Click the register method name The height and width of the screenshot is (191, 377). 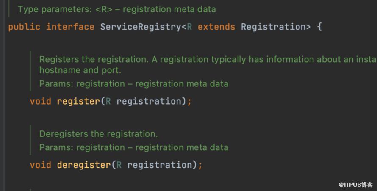tap(78, 101)
